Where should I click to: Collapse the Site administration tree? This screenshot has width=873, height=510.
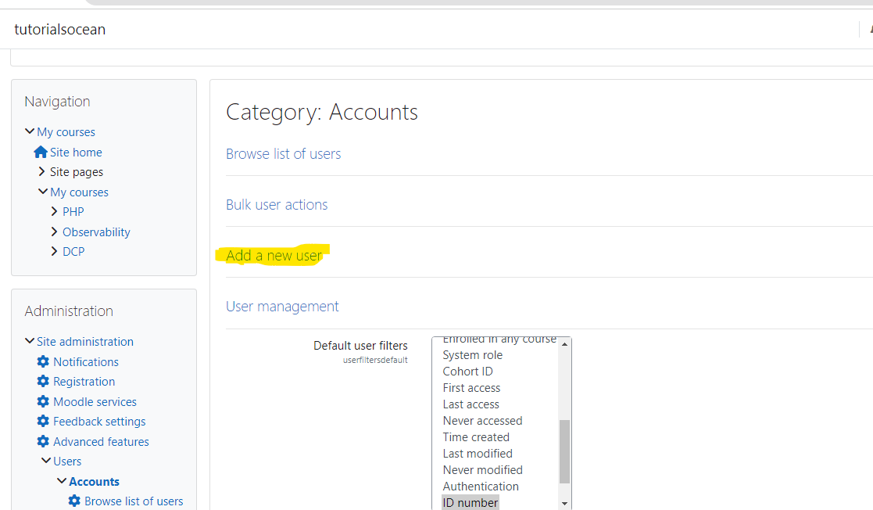(29, 341)
